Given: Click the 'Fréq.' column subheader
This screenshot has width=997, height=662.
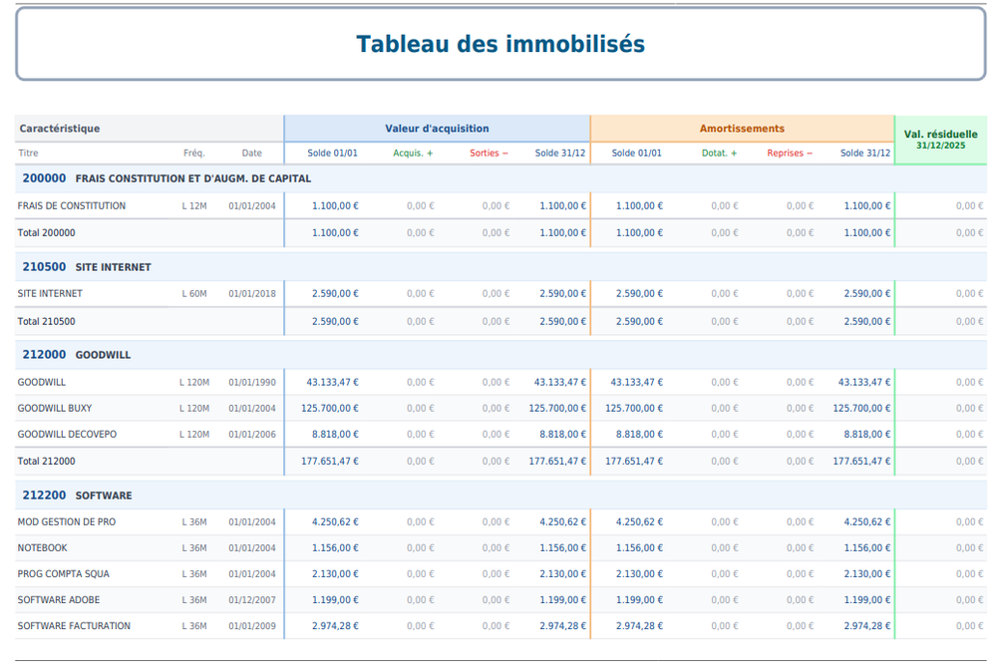Looking at the screenshot, I should 194,153.
